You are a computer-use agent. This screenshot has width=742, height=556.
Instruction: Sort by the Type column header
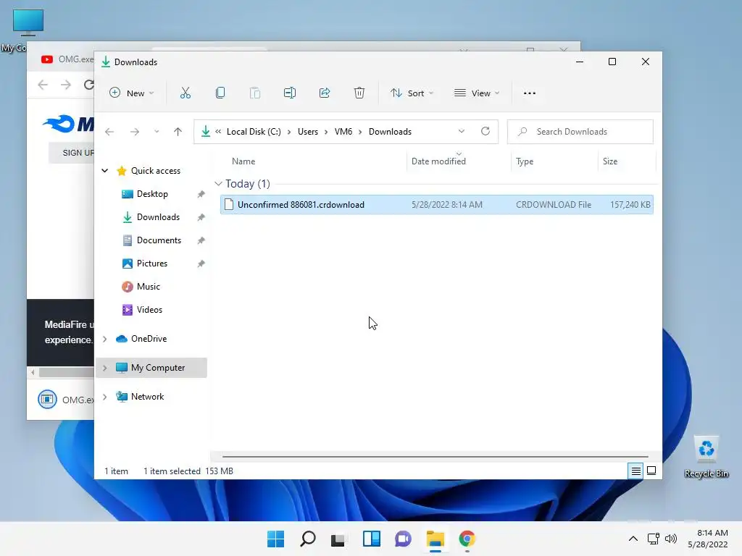click(x=525, y=161)
